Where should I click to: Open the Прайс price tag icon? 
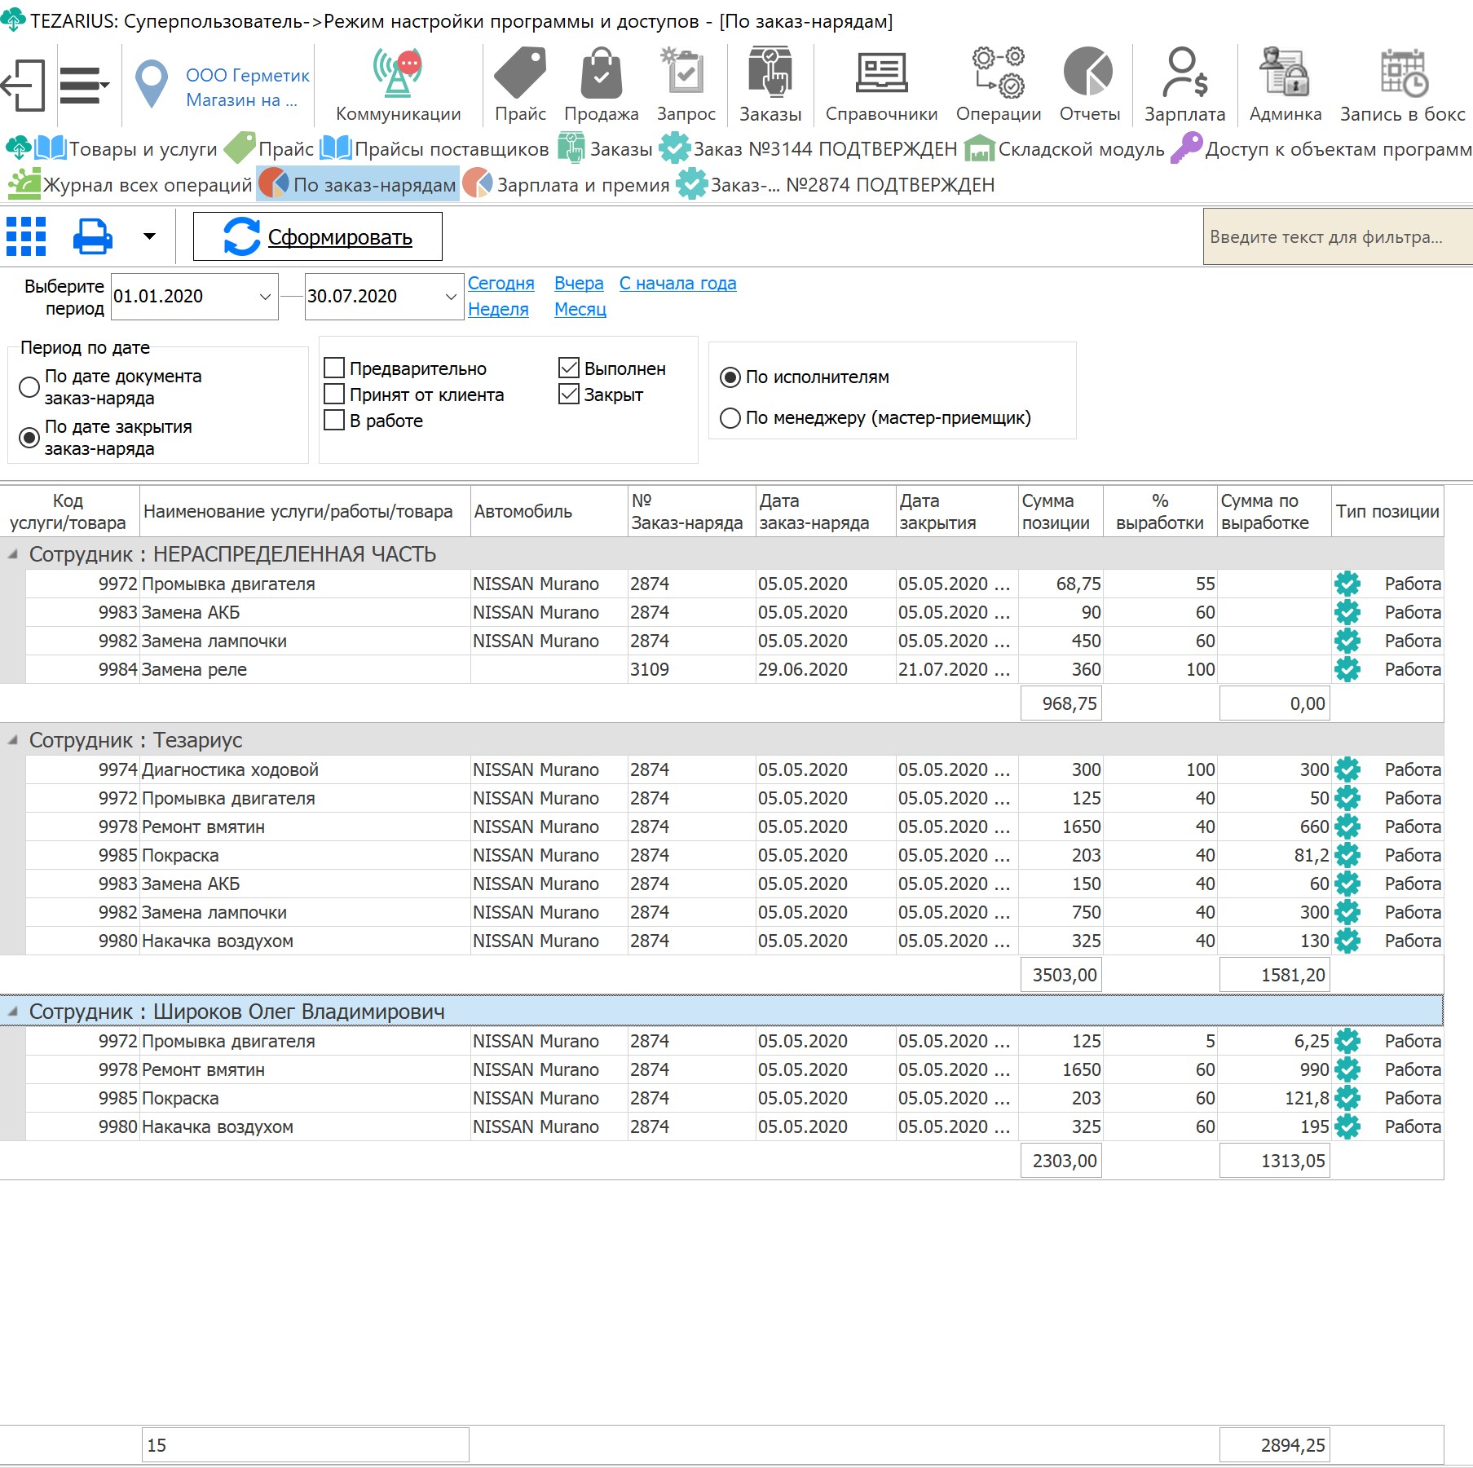coord(520,73)
